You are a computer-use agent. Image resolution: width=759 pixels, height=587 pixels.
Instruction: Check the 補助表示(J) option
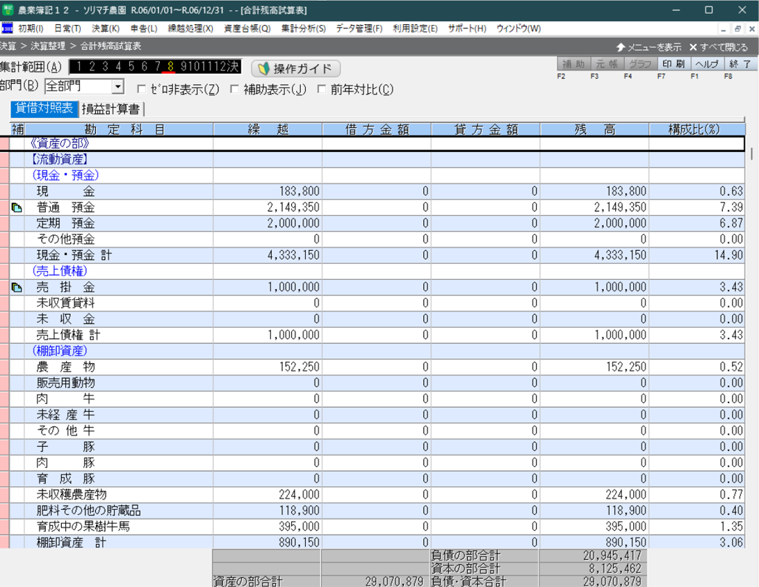pyautogui.click(x=233, y=89)
